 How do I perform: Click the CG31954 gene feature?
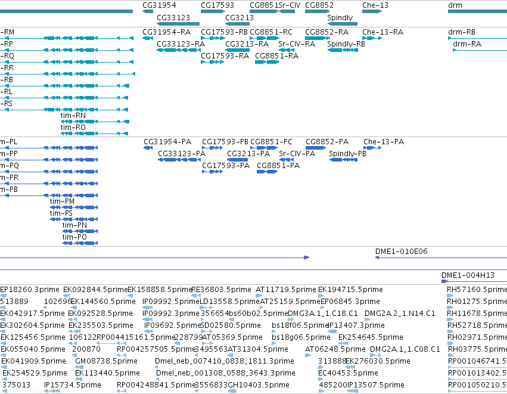148,11
